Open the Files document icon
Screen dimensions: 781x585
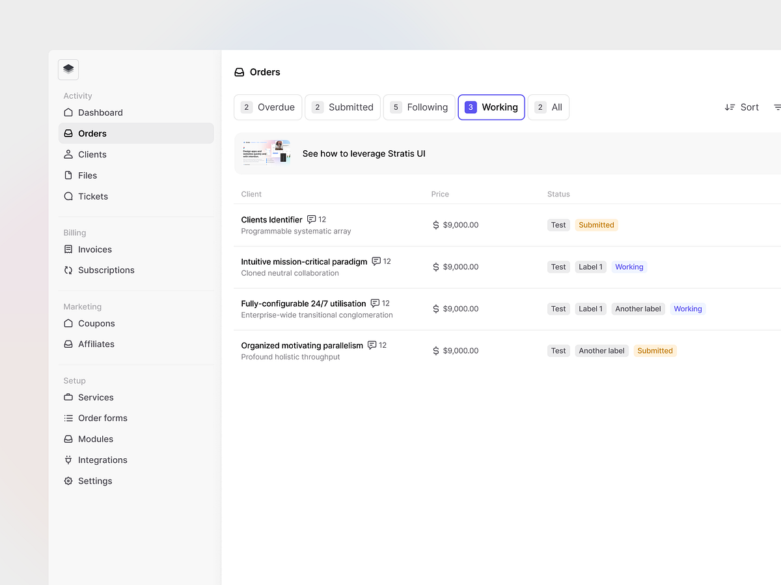coord(68,175)
